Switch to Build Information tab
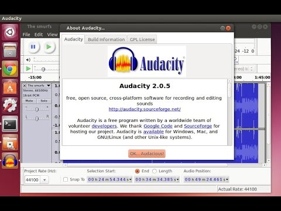The image size is (281, 211). (x=106, y=39)
